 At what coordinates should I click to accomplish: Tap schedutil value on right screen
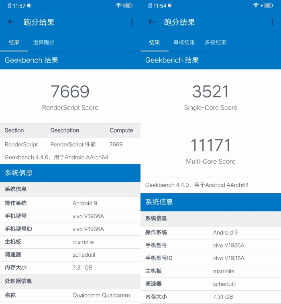224,284
